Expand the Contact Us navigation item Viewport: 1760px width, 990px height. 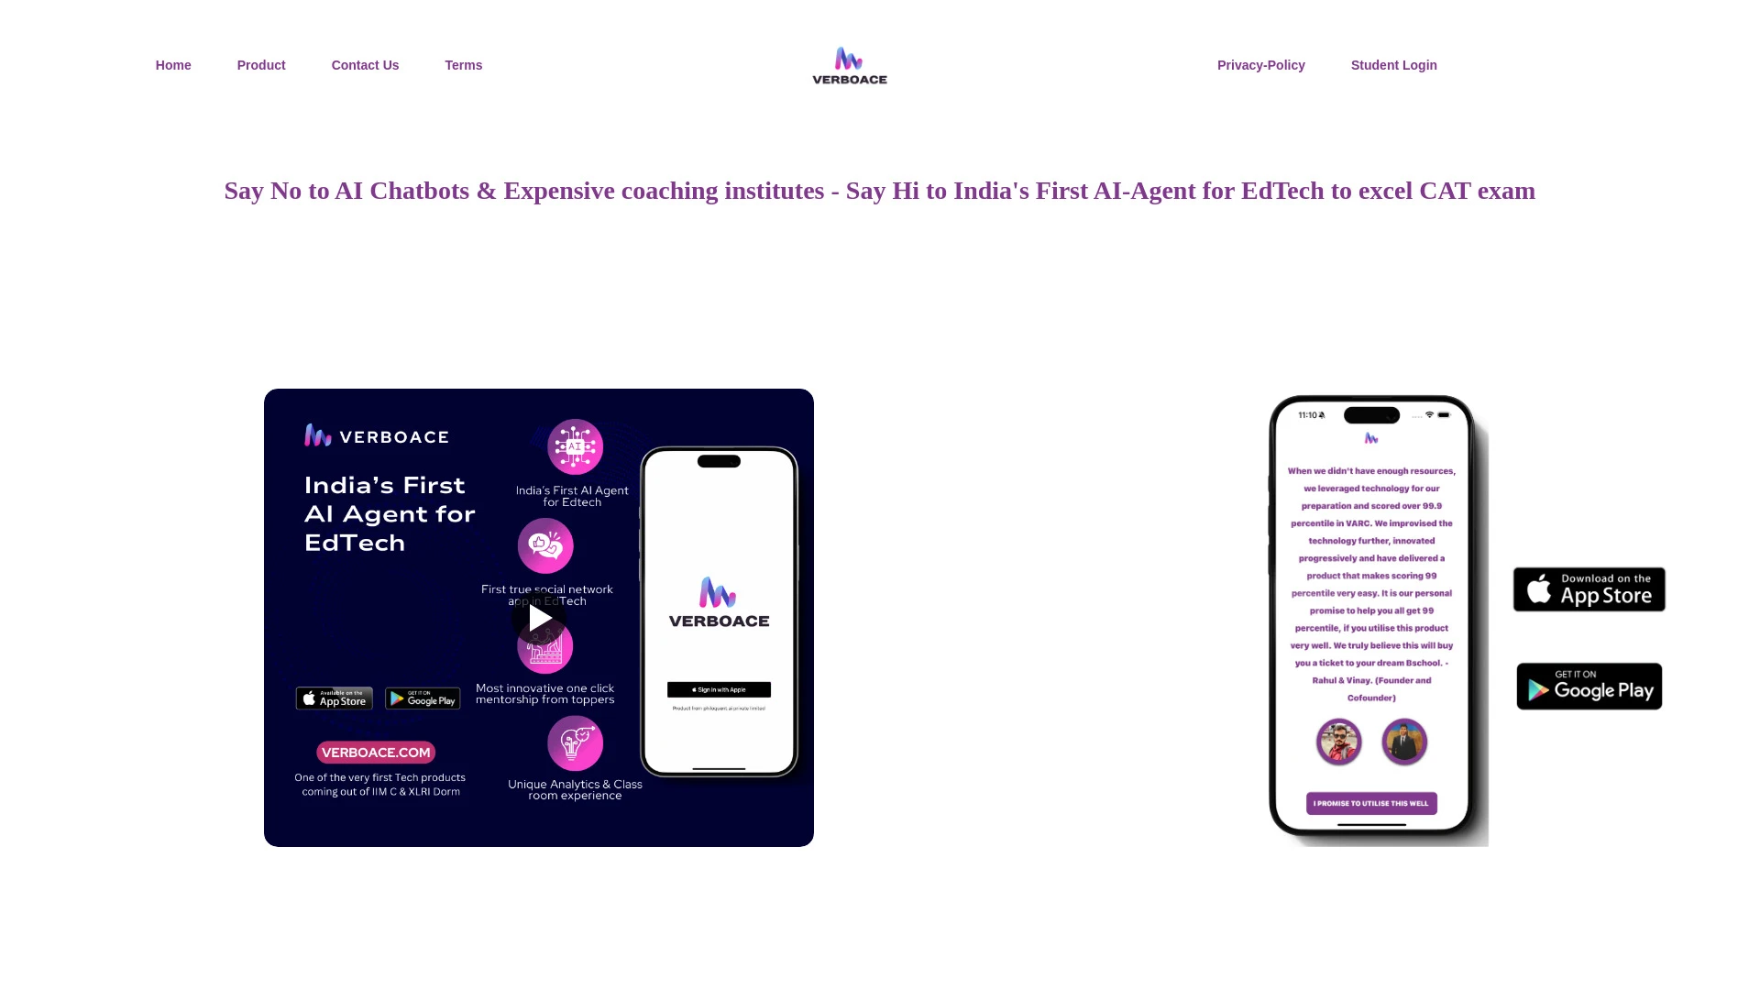[x=365, y=65]
